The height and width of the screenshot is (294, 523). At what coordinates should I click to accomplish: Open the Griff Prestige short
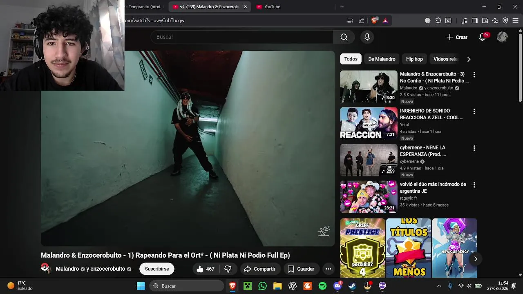coord(362,248)
